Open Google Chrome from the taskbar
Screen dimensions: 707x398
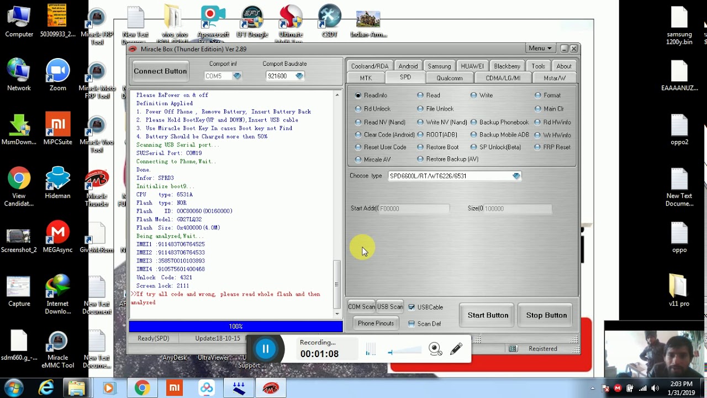pos(142,388)
